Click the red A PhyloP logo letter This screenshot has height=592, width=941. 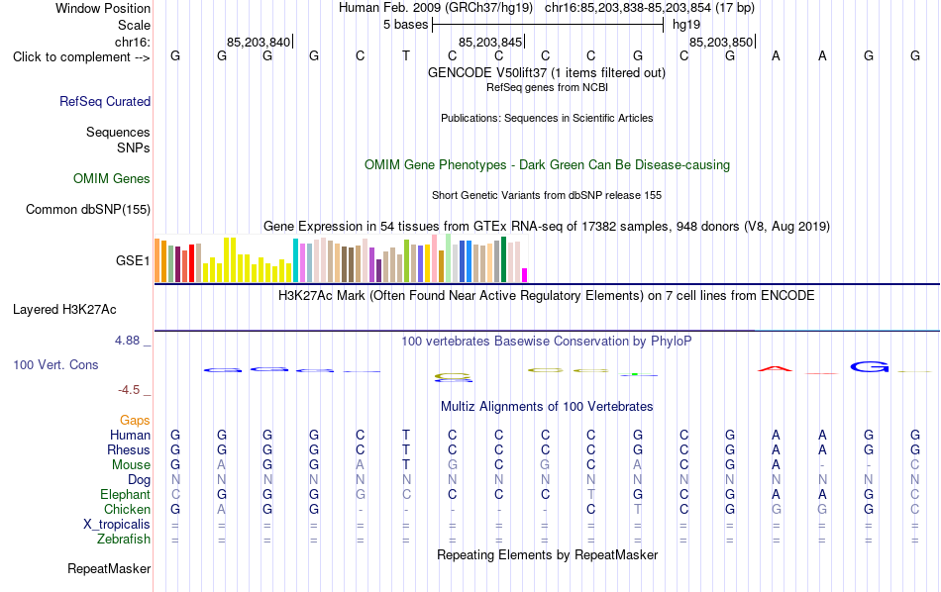click(x=776, y=369)
